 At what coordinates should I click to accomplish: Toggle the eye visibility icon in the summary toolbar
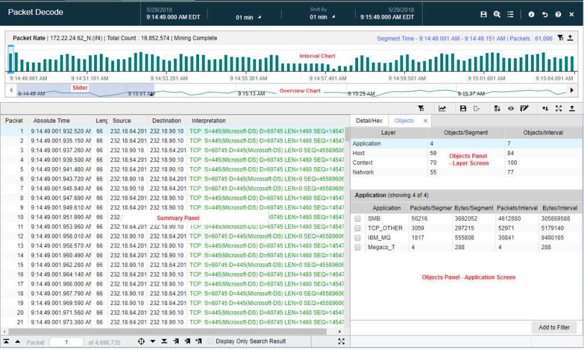(510, 108)
